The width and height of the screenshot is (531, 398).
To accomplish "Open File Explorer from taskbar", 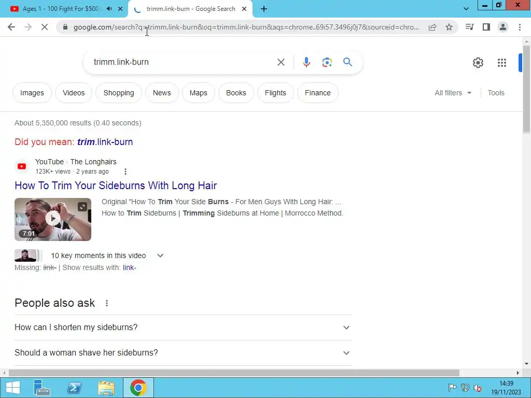I will (x=106, y=388).
